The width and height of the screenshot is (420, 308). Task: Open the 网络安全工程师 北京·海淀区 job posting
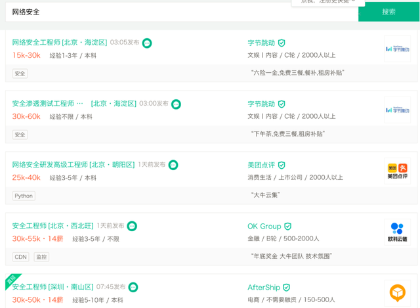(60, 43)
